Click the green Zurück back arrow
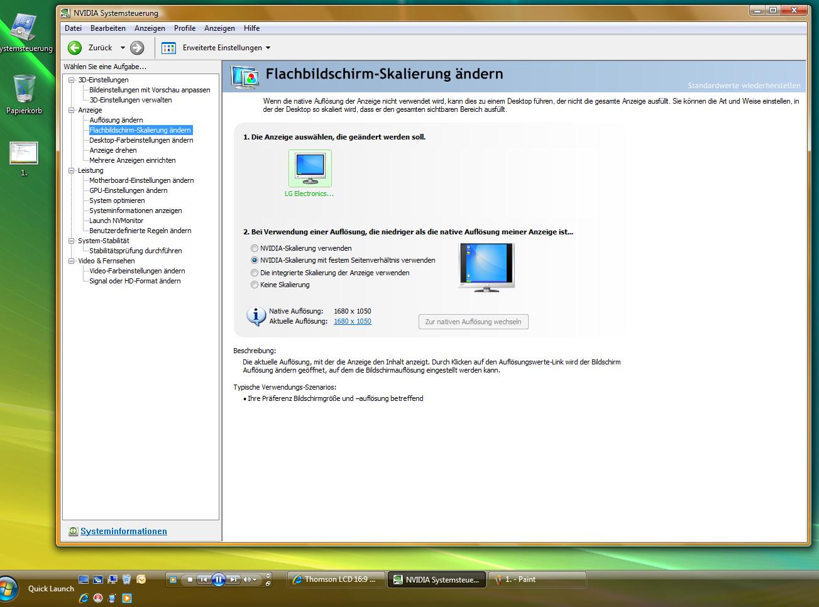819x607 pixels. [x=75, y=48]
